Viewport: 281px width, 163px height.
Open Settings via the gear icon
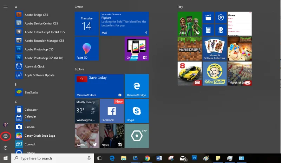(6, 136)
